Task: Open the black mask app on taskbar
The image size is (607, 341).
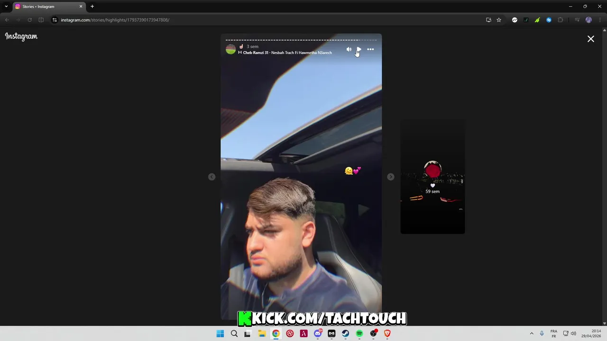Action: click(331, 334)
